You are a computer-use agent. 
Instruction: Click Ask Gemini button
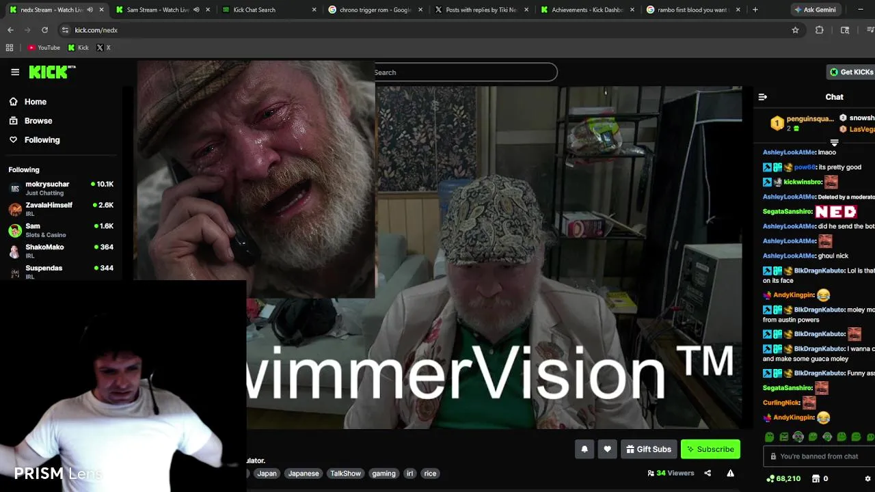[815, 10]
